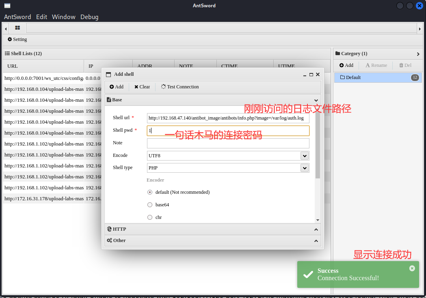Viewport: 426px width, 298px height.
Task: Minimize the Add shell dialog
Action: [x=305, y=75]
